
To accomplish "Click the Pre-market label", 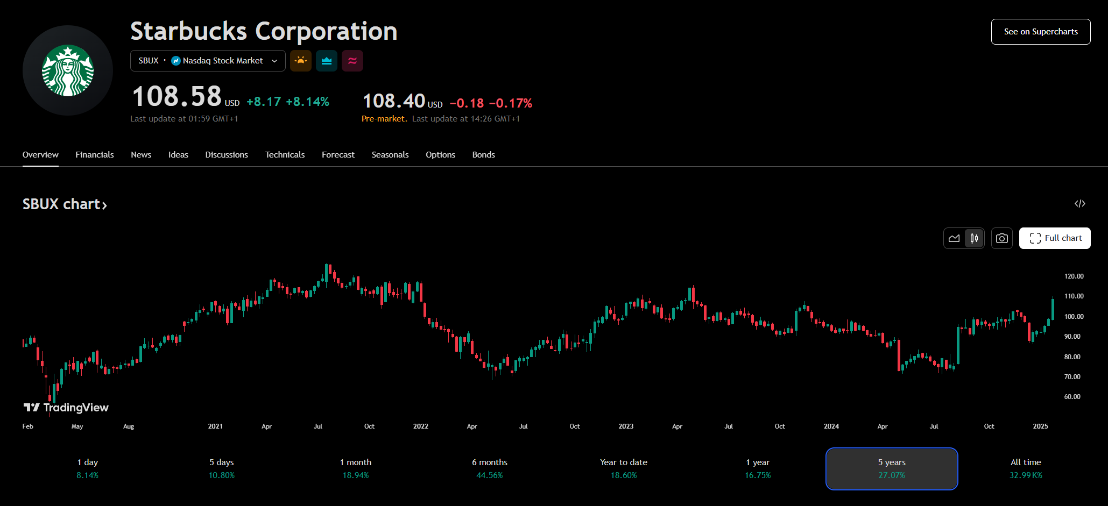I will coord(384,119).
